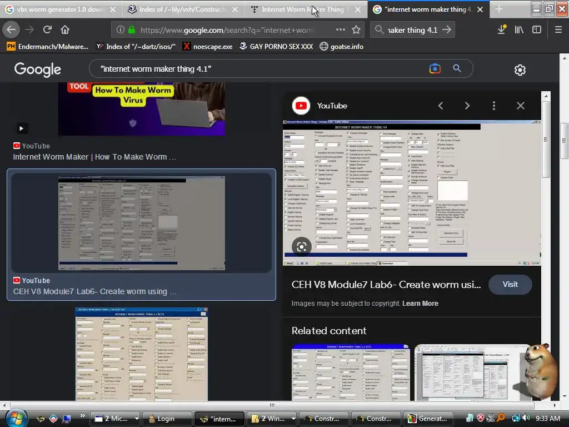This screenshot has width=569, height=427.
Task: Open the Index of /~dartz/isos/ bookmark
Action: [136, 47]
